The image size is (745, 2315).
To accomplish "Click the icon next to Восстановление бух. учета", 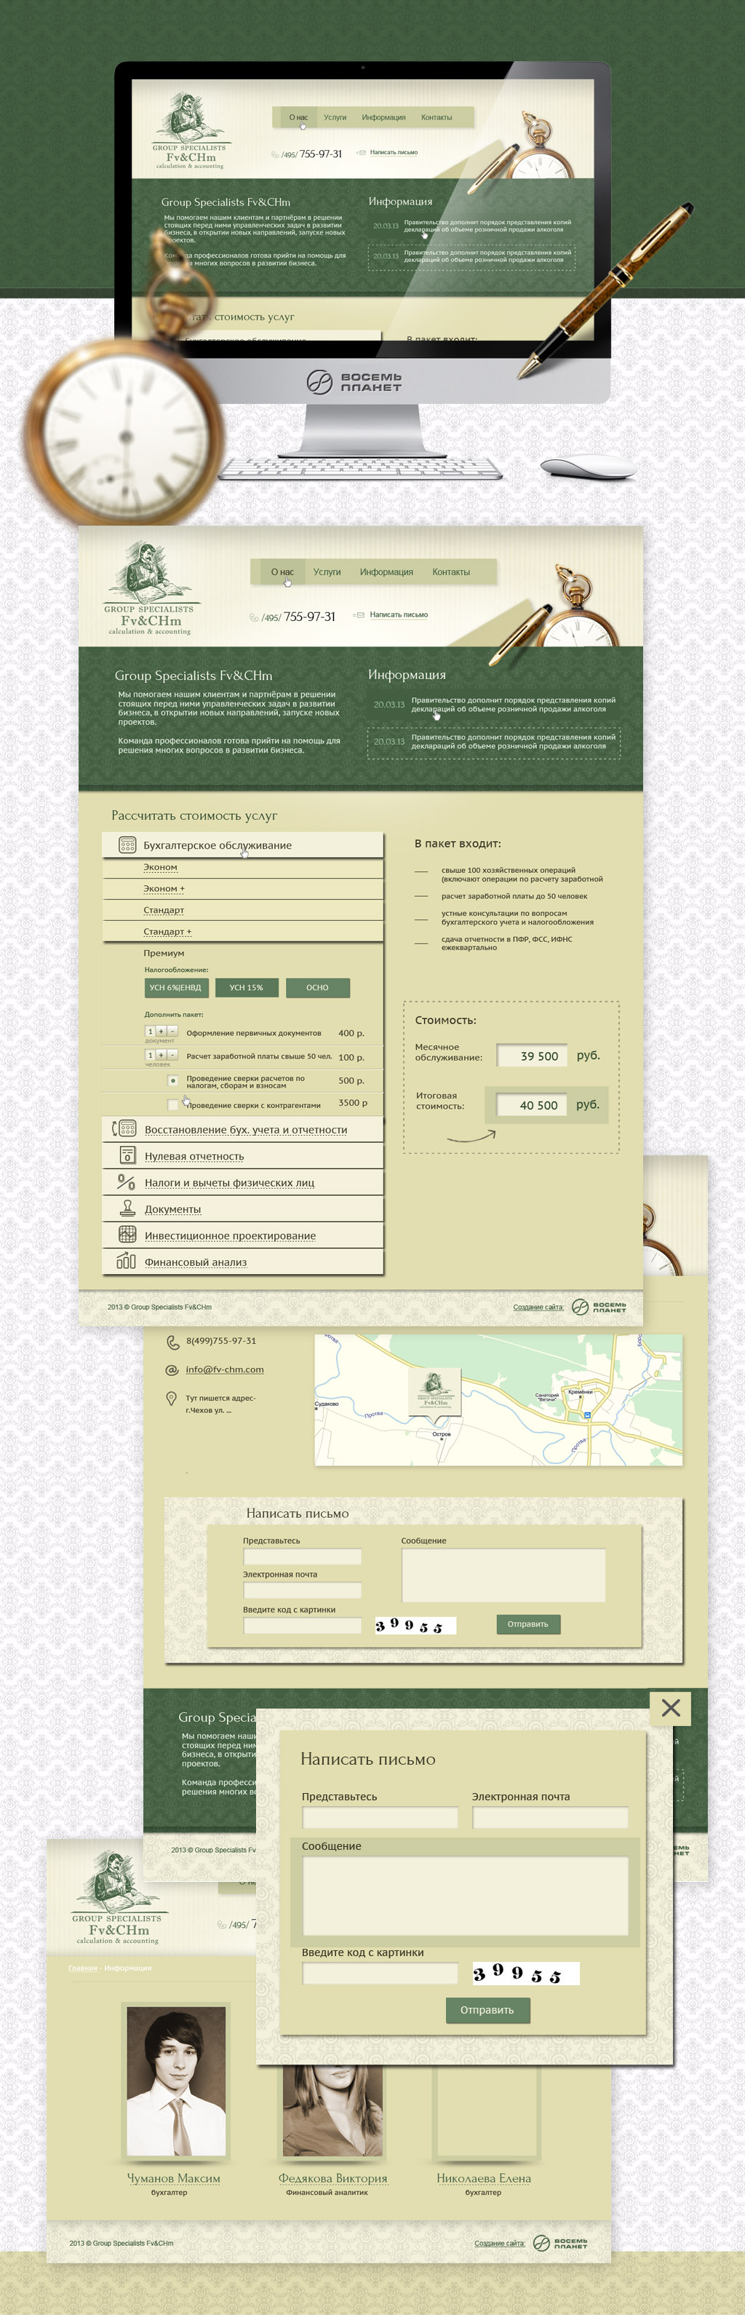I will [124, 1128].
